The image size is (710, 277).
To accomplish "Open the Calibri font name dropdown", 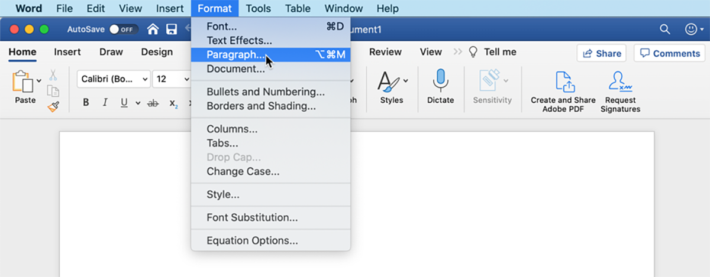I will (114, 79).
